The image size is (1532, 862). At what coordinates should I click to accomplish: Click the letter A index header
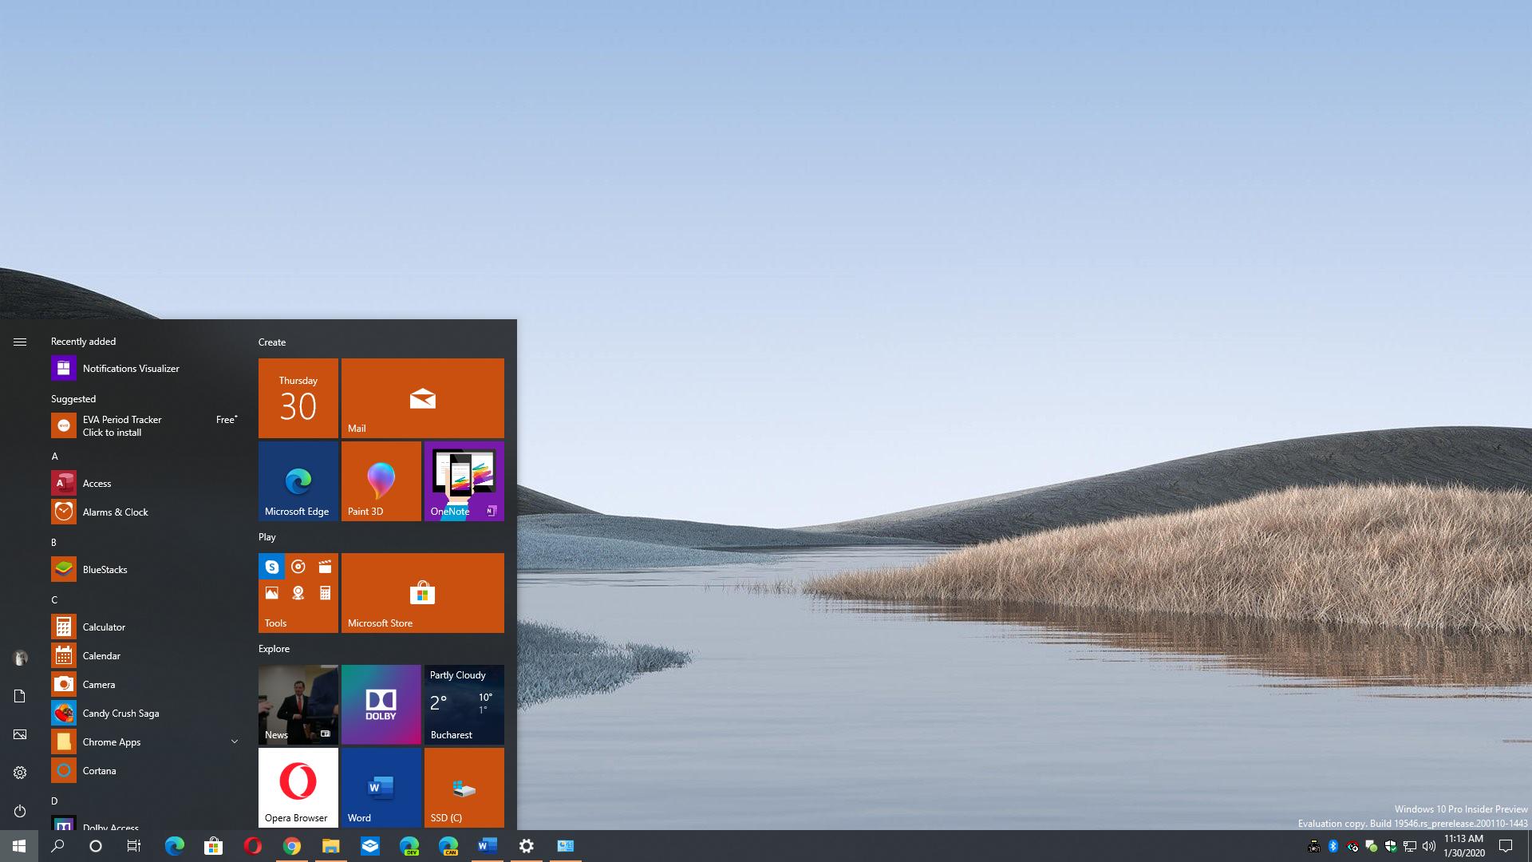[55, 456]
